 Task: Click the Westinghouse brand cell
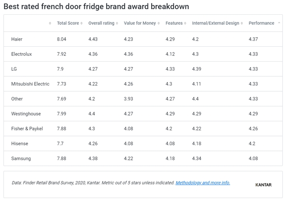point(26,114)
